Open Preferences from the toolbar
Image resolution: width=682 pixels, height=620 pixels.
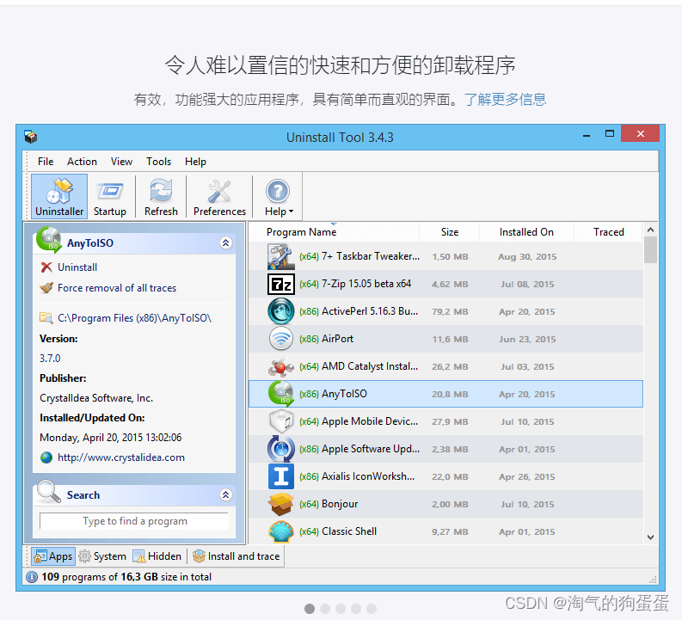click(x=219, y=197)
